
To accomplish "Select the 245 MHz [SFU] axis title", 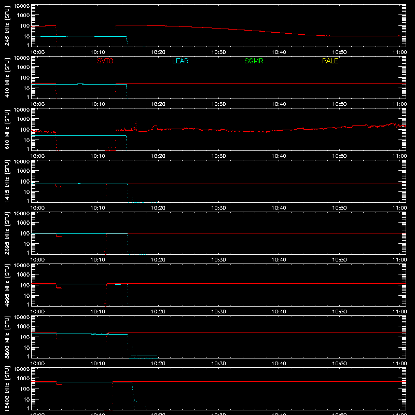I will pyautogui.click(x=7, y=25).
